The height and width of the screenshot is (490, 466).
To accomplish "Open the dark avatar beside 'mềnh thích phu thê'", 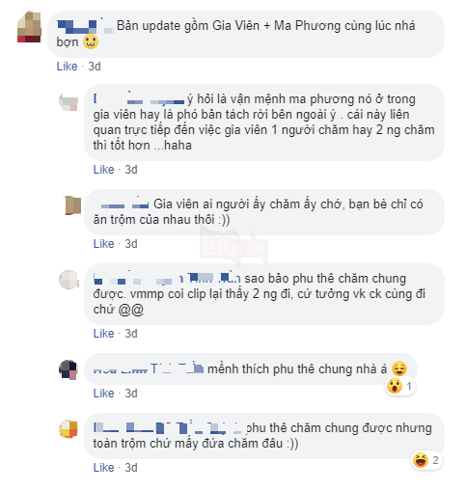I will (69, 369).
